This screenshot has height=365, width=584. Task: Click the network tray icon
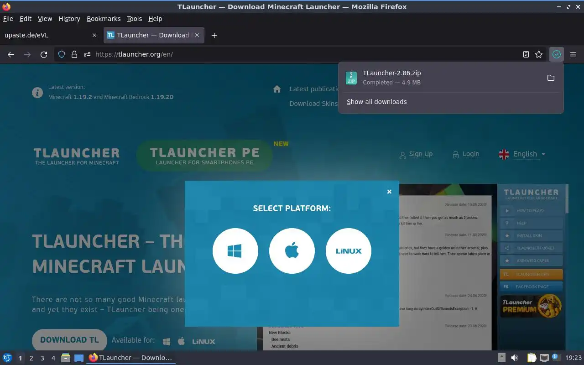click(544, 358)
